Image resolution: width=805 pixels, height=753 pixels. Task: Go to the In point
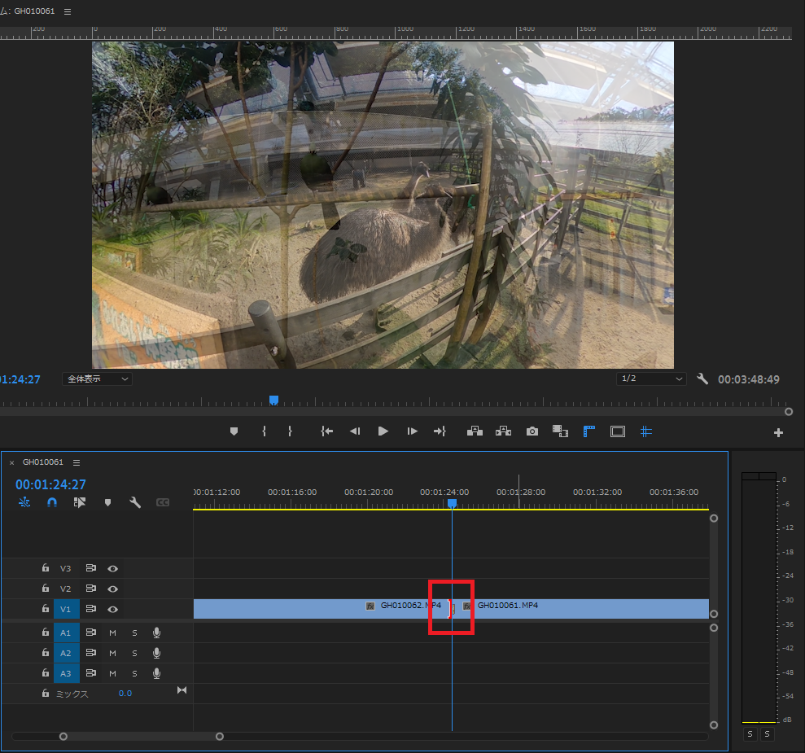(326, 431)
